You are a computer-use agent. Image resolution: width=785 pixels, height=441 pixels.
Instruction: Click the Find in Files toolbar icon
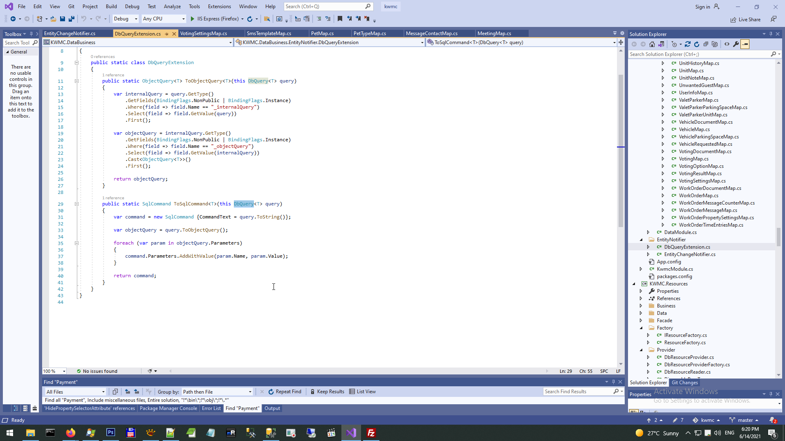267,19
